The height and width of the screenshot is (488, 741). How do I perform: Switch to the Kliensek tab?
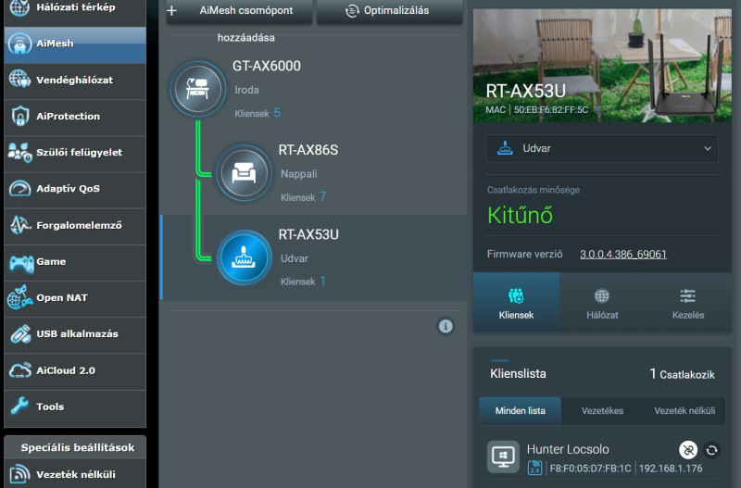point(516,303)
